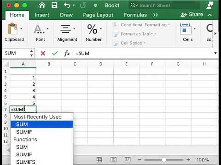The width and height of the screenshot is (221, 165).
Task: Choose SUMIF under Functions list
Action: 41,154
